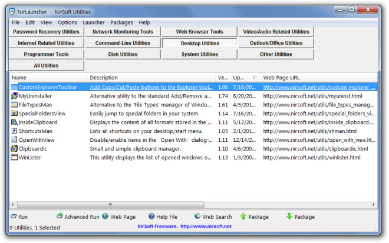Click the InsideClipboard icon
The width and height of the screenshot is (389, 243).
click(x=14, y=122)
